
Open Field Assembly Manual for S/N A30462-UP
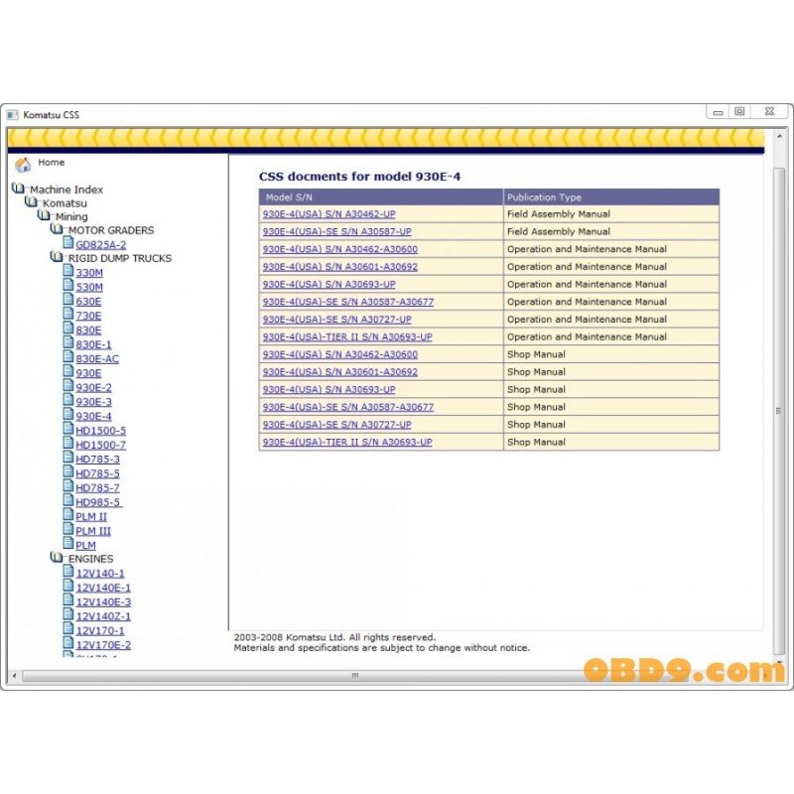pos(330,214)
